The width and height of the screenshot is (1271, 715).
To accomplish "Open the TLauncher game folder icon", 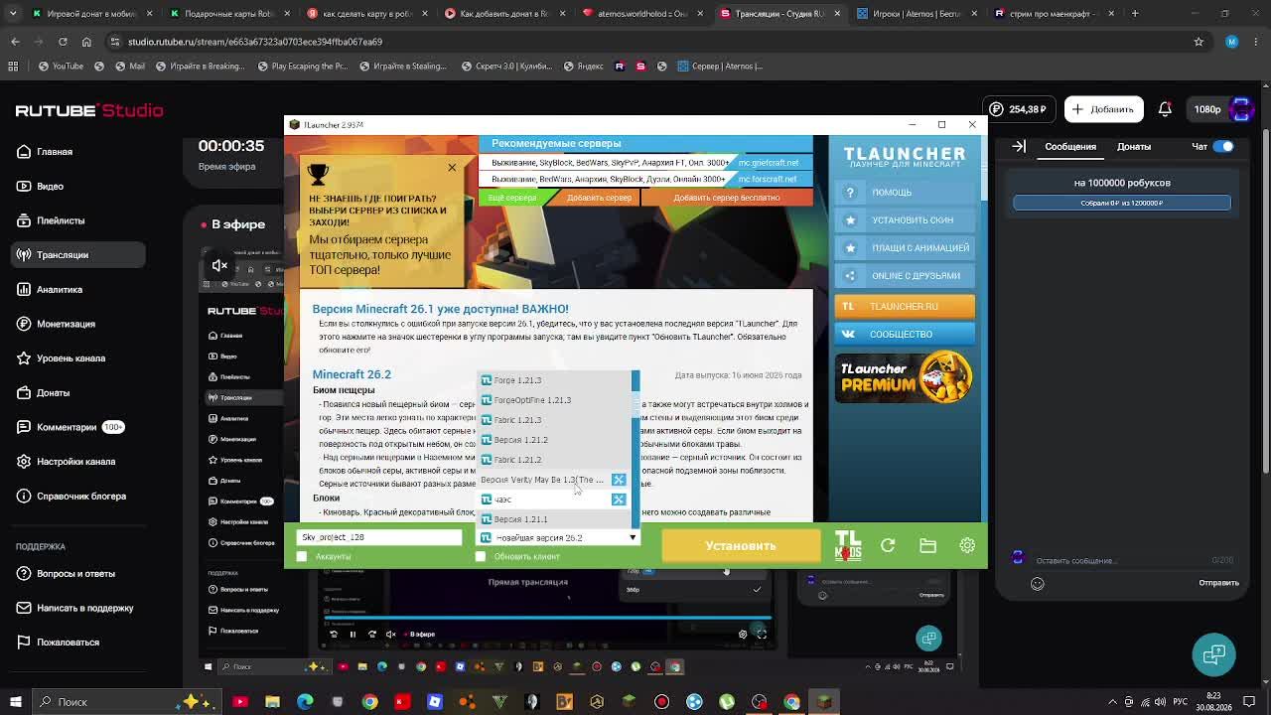I will point(927,545).
